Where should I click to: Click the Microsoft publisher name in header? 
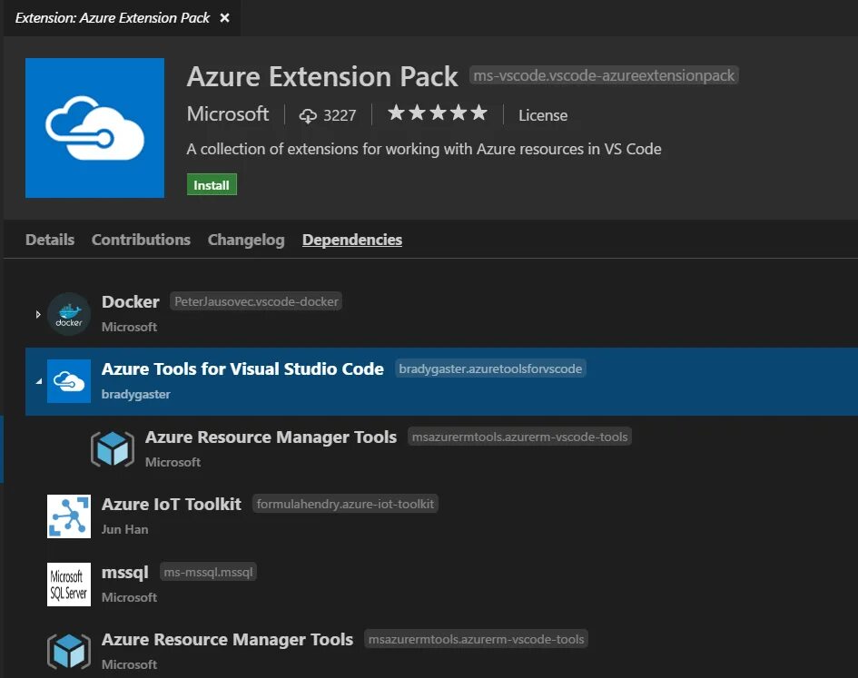coord(228,113)
